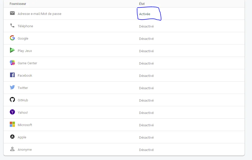The image size is (252, 160).
Task: Click the Désactivé status for Facebook
Action: 146,76
